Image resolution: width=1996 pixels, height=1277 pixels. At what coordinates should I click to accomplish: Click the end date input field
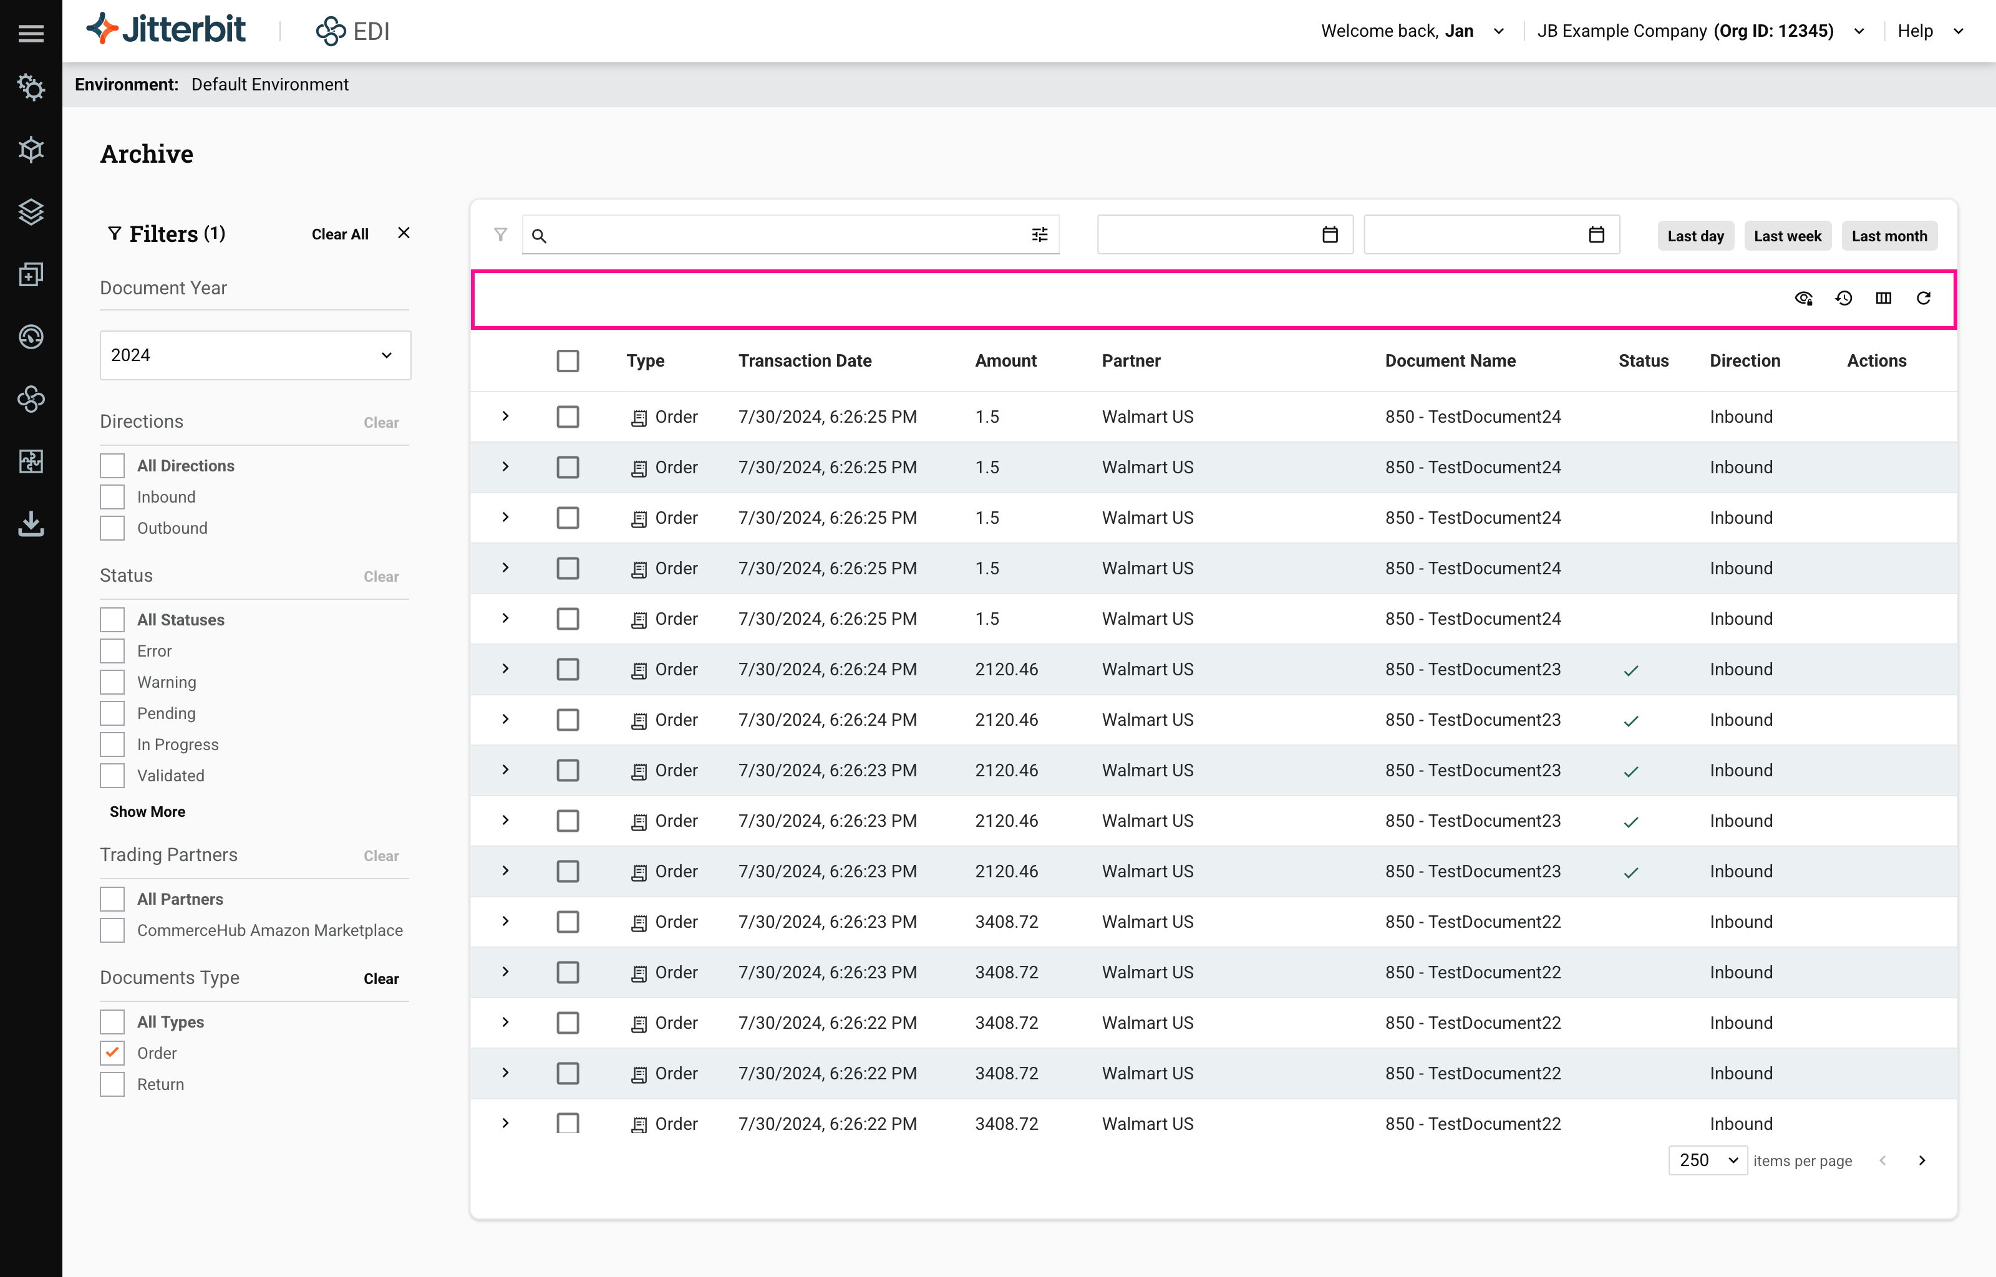[x=1491, y=234]
